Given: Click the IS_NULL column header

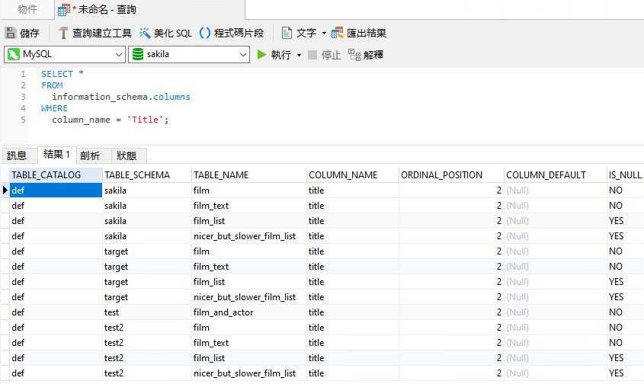Looking at the screenshot, I should (625, 175).
